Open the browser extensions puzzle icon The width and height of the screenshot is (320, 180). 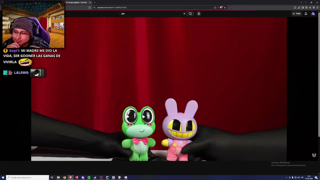[295, 7]
